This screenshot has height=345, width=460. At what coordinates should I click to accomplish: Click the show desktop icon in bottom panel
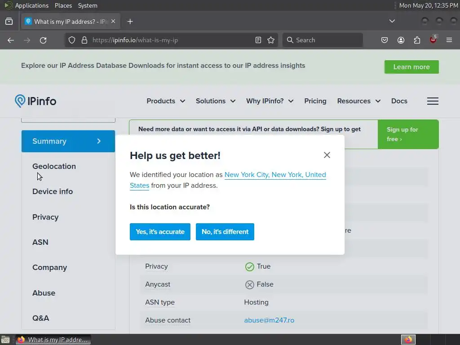click(5, 340)
